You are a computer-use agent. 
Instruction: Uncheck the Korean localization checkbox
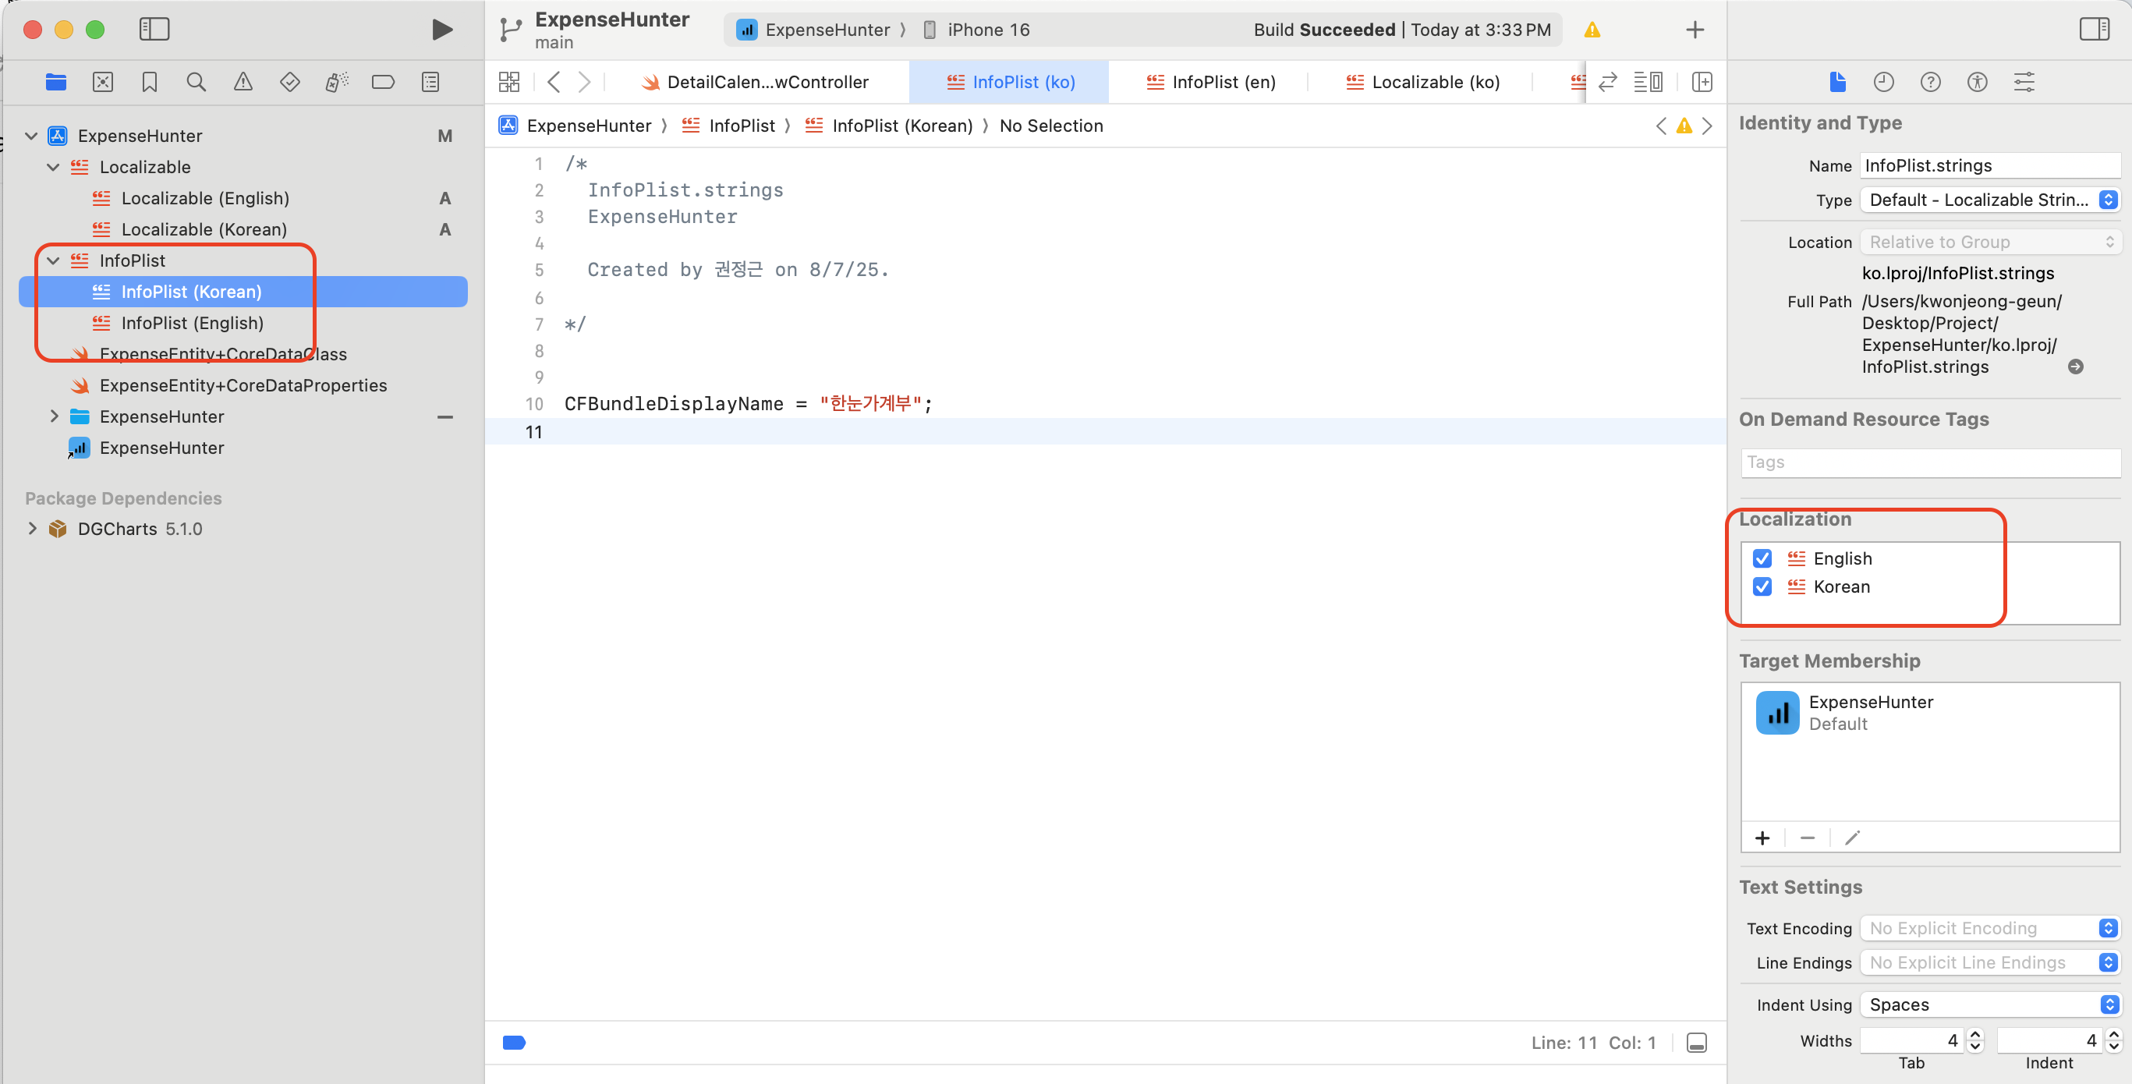tap(1762, 586)
